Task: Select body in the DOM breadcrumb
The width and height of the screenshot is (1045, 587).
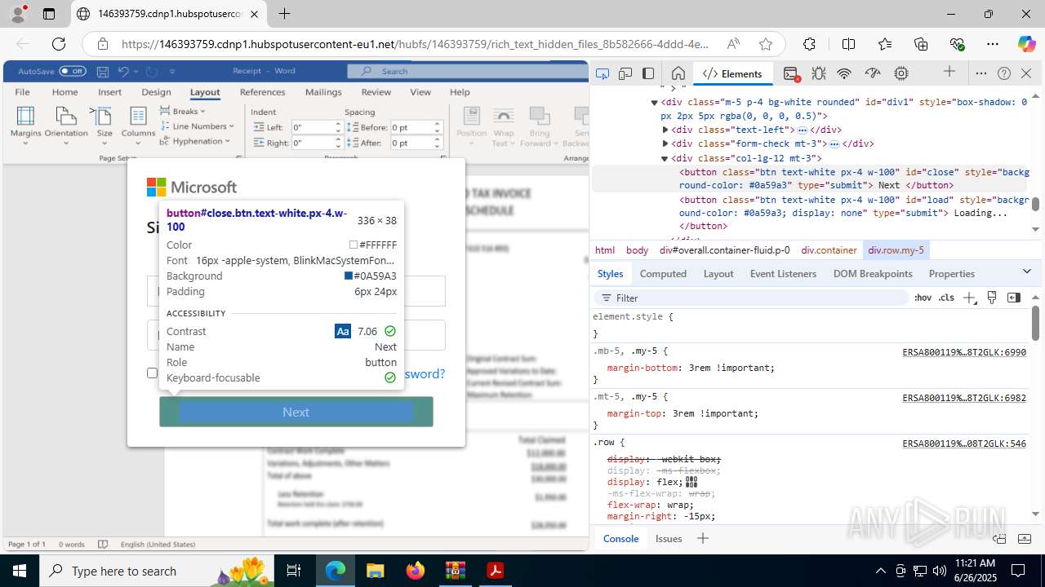Action: (x=637, y=250)
